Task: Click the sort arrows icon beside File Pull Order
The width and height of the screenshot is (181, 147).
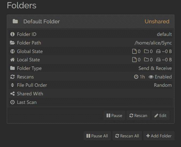Action: 12,85
